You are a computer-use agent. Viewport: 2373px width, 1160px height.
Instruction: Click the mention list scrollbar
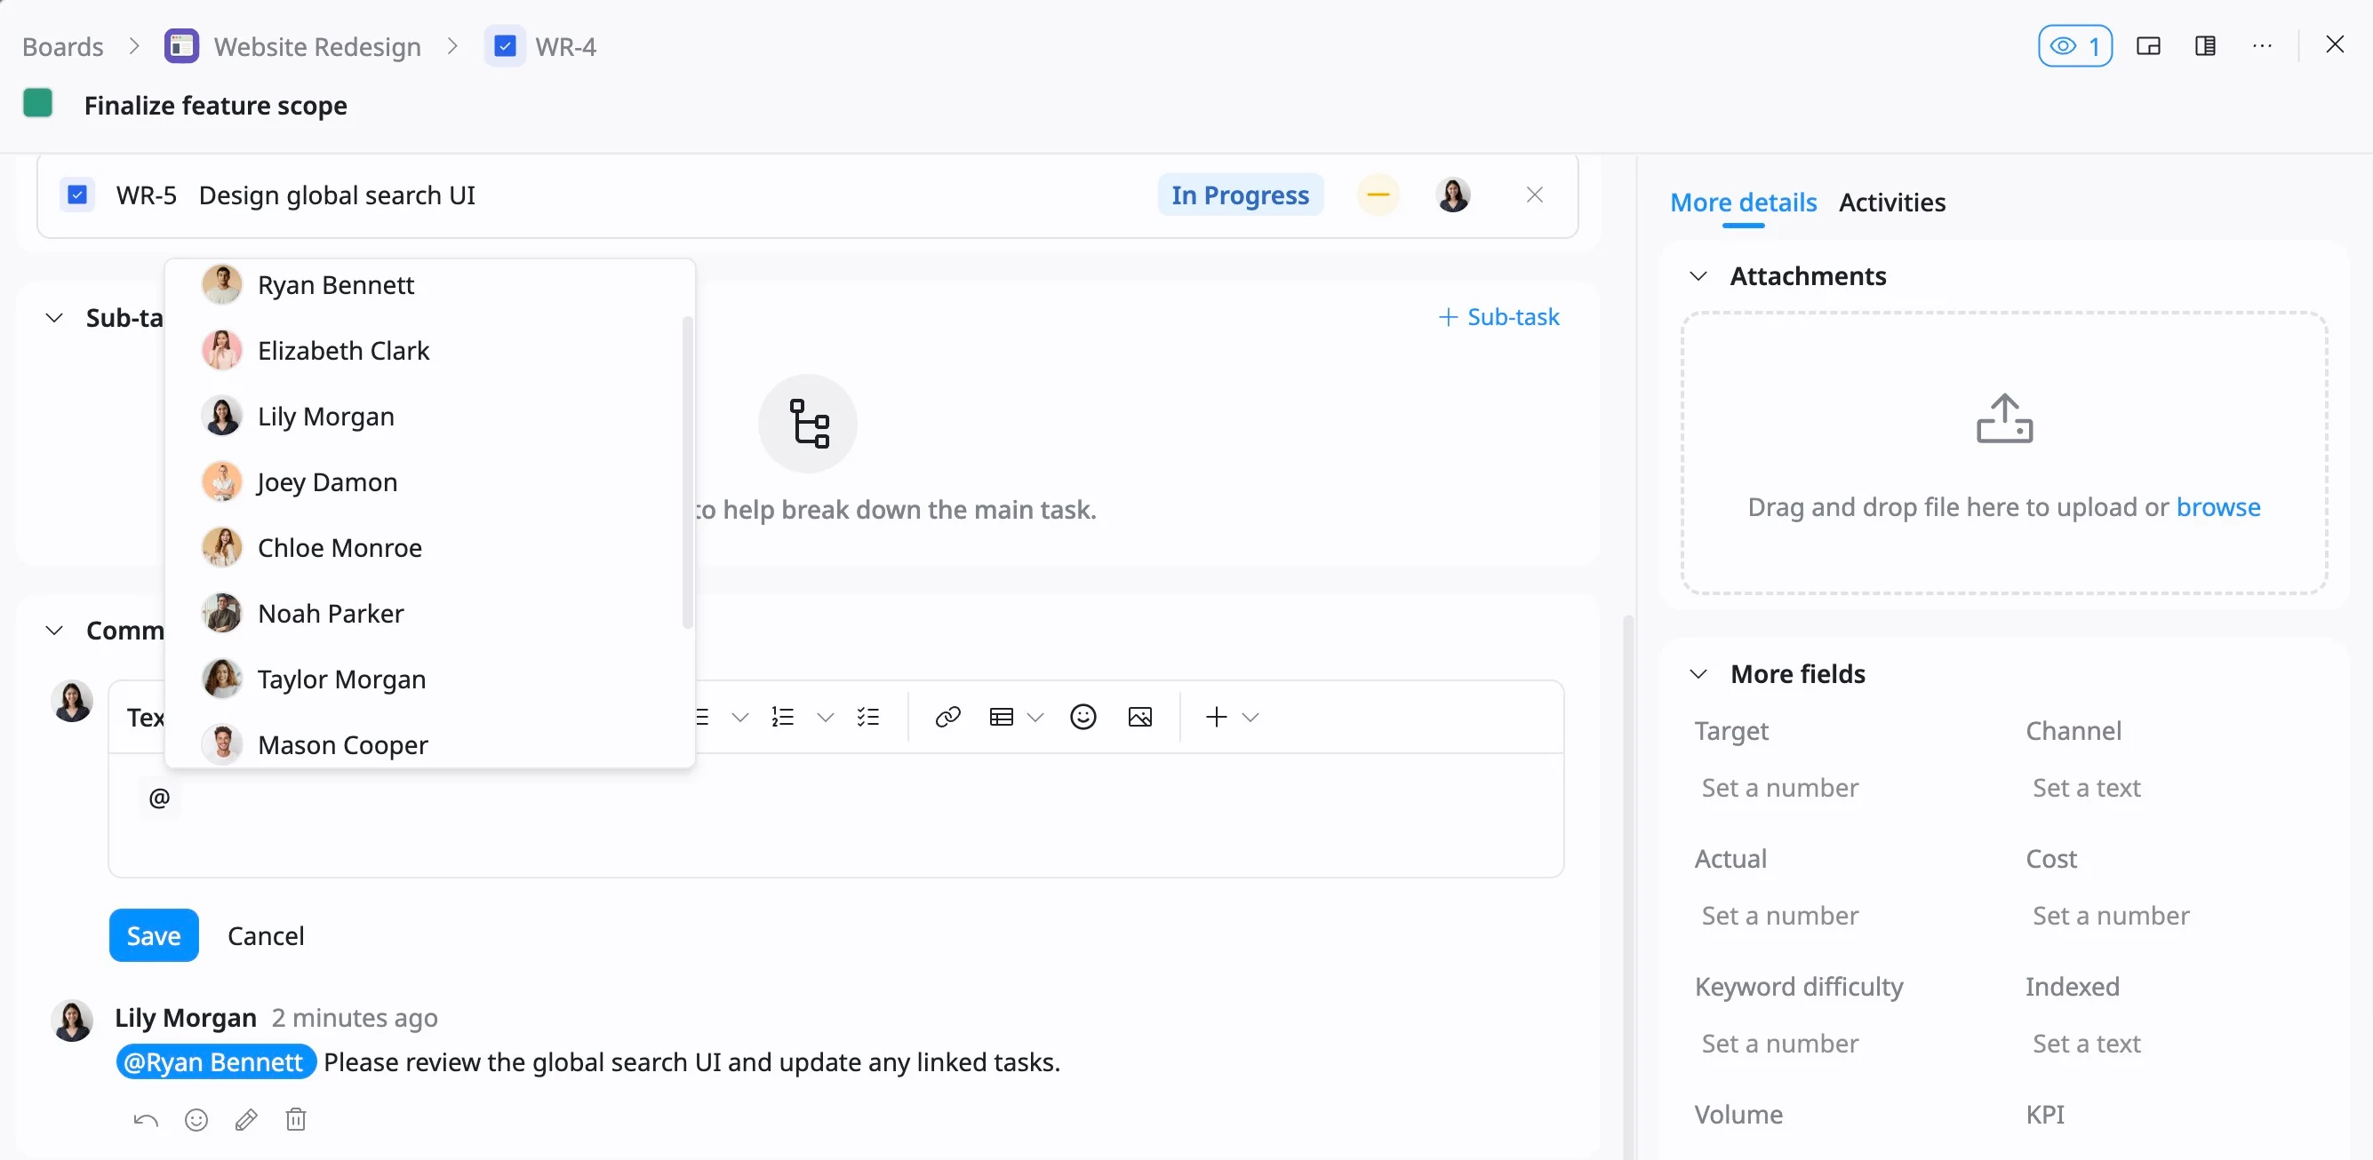(687, 473)
